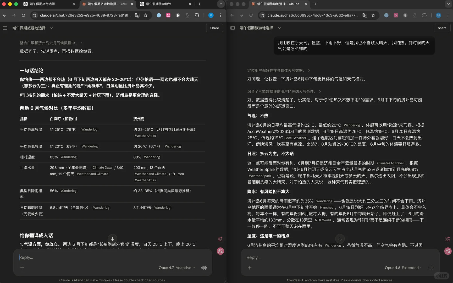Click Share button in right Claude window
This screenshot has width=453, height=283.
pyautogui.click(x=442, y=28)
